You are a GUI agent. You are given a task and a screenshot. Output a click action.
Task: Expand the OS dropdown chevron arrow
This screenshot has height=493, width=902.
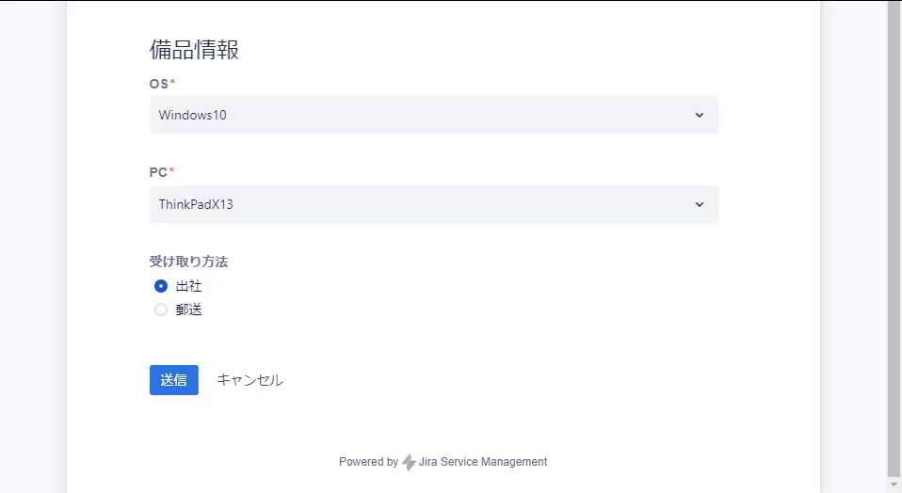(x=699, y=115)
